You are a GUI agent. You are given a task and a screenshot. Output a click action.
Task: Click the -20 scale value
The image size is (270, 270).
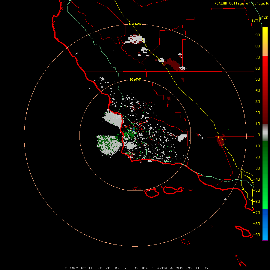click(x=256, y=157)
